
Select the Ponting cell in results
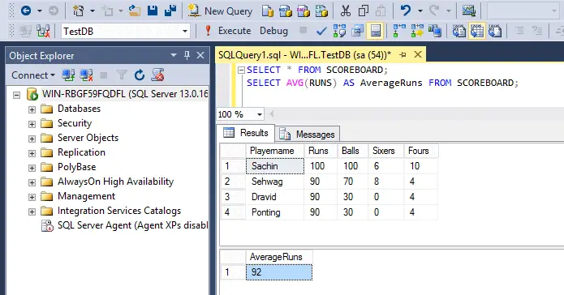[x=275, y=212]
